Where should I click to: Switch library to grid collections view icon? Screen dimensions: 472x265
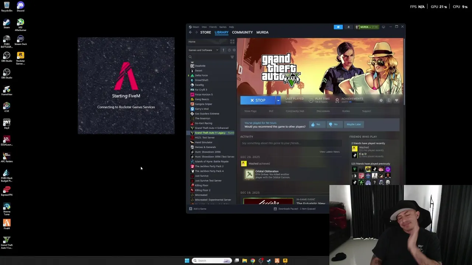232,42
